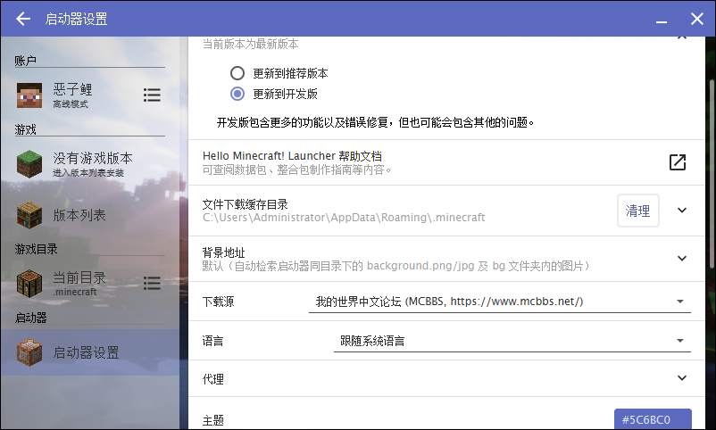Screen dimensions: 716x430
Task: Open the 没有游戏版本 sidebar item
Action: tap(89, 164)
